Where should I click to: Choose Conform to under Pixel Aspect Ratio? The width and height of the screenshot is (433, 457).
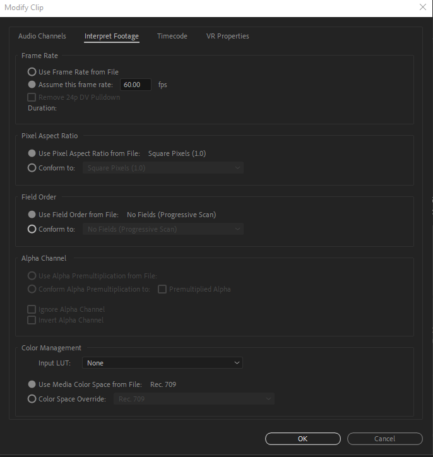point(32,168)
